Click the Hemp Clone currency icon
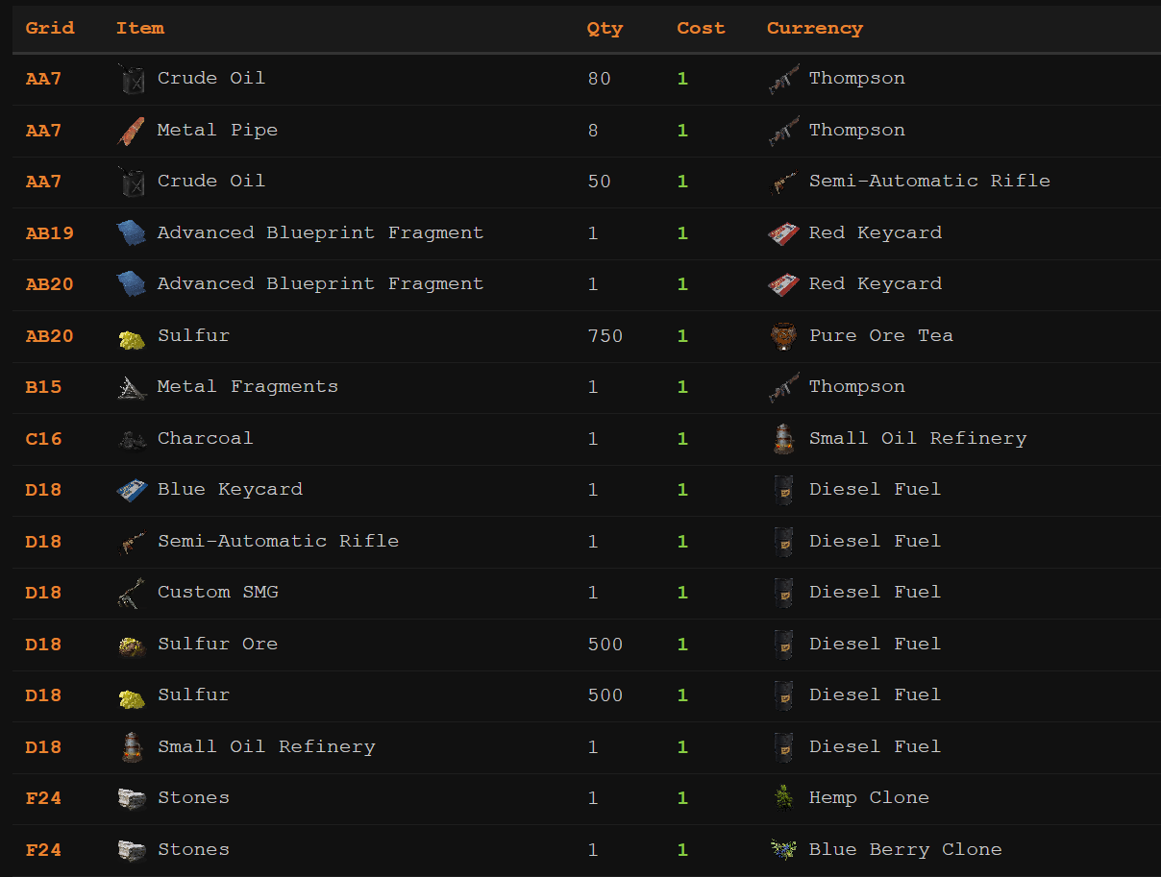Image resolution: width=1161 pixels, height=877 pixels. tap(783, 798)
